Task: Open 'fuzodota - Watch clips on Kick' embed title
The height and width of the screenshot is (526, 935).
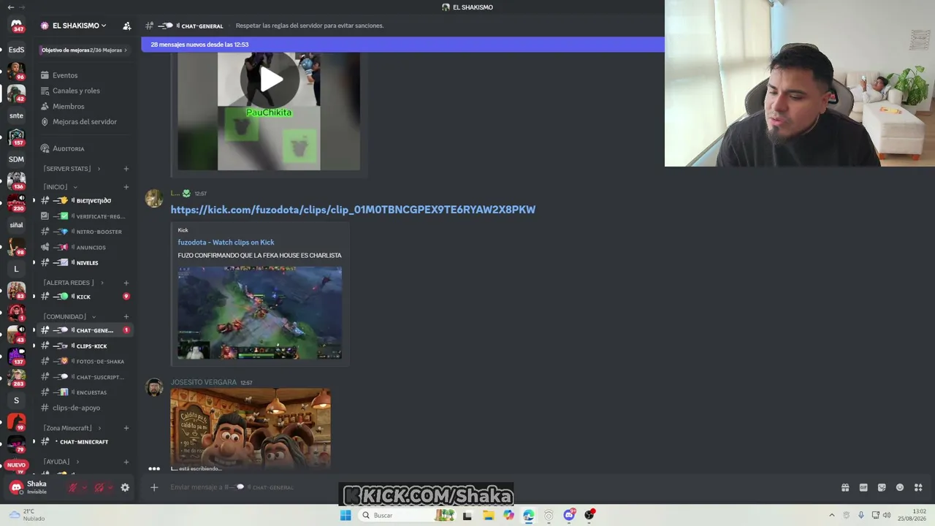Action: (x=226, y=242)
